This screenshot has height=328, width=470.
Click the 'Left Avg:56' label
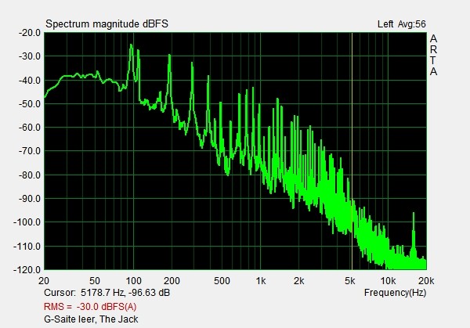click(x=402, y=24)
